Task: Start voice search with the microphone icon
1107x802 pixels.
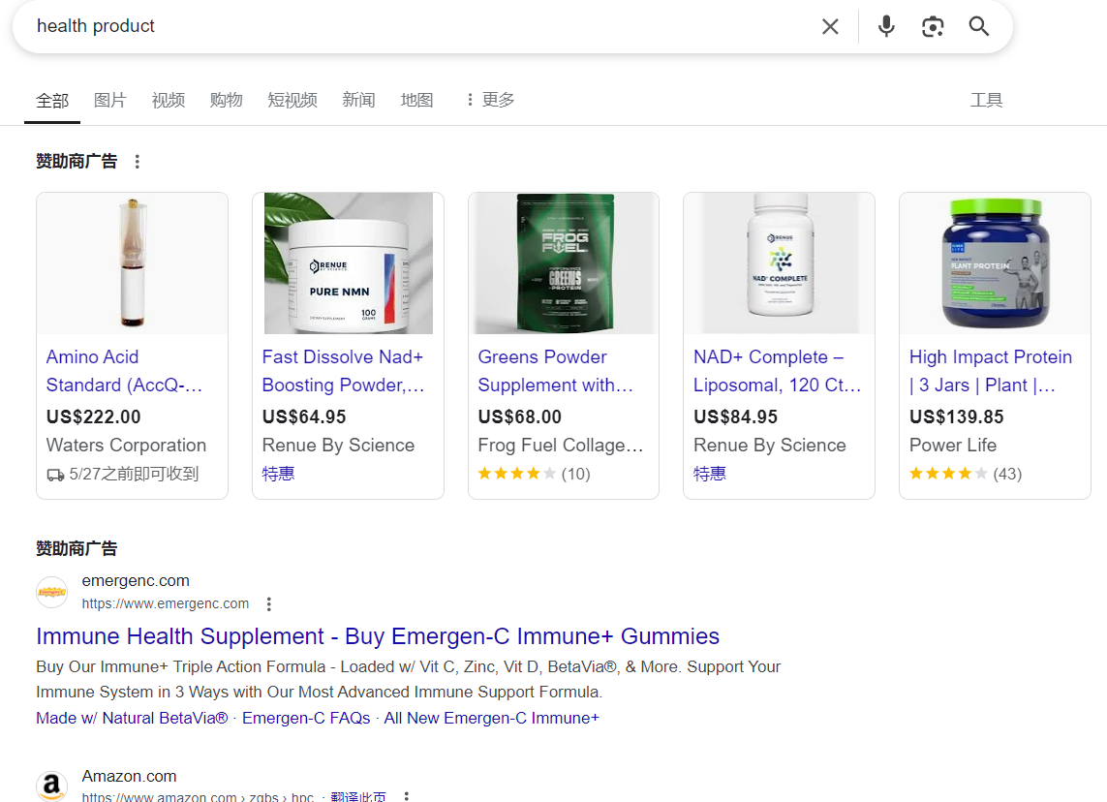Action: (886, 27)
